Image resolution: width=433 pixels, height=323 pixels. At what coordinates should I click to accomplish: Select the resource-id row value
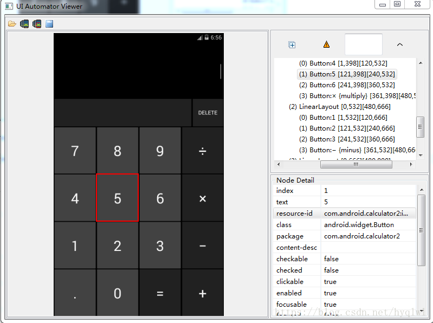point(369,214)
